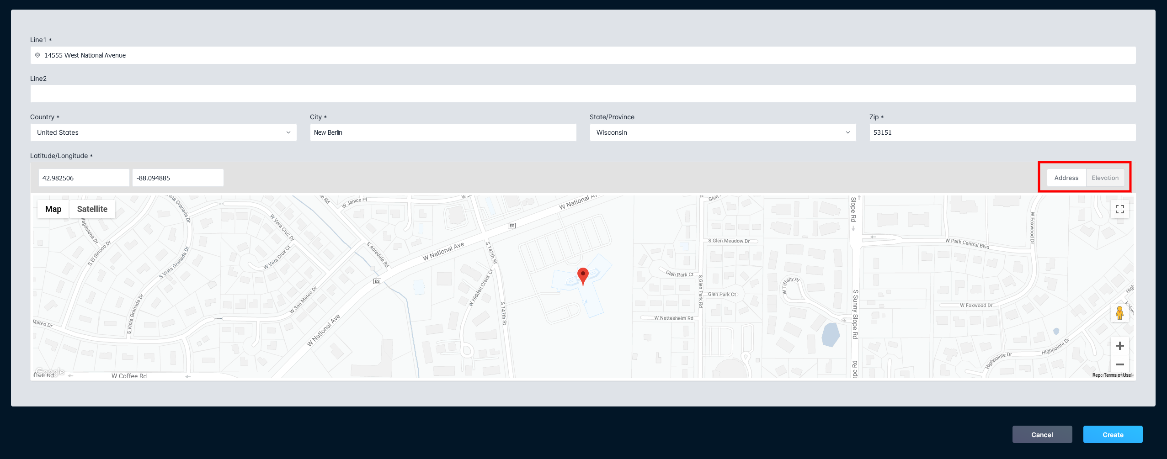Image resolution: width=1167 pixels, height=459 pixels.
Task: Click the W Janice Pl map label
Action: (354, 203)
